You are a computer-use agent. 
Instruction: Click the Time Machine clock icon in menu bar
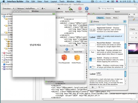[96, 1]
